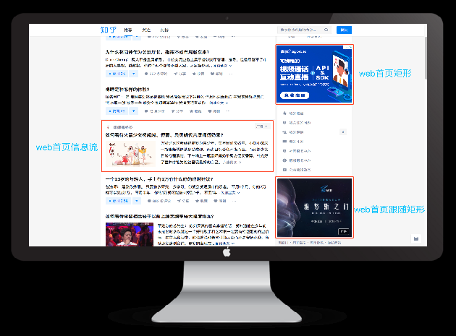Open comments on the 裸辞 answer
The height and width of the screenshot is (336, 456).
(x=154, y=111)
